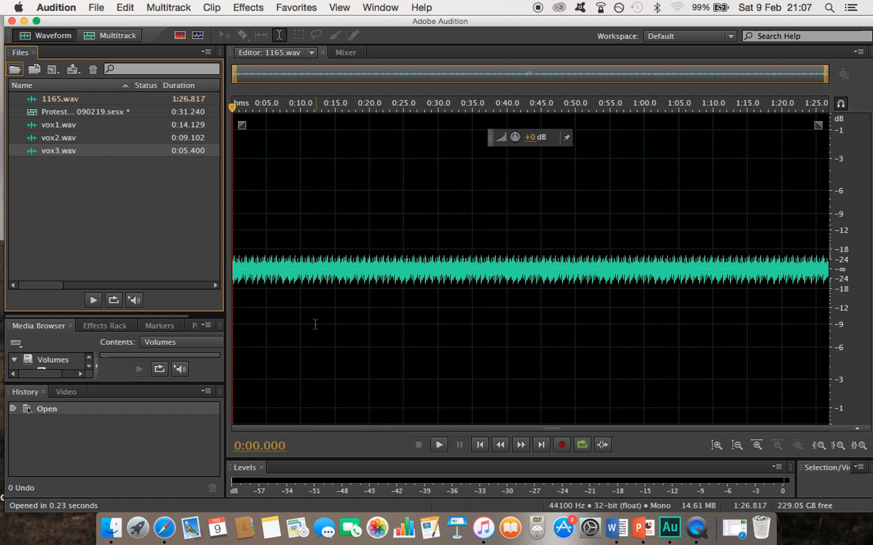Click the trash icon in Files panel
The height and width of the screenshot is (545, 873).
pyautogui.click(x=93, y=69)
